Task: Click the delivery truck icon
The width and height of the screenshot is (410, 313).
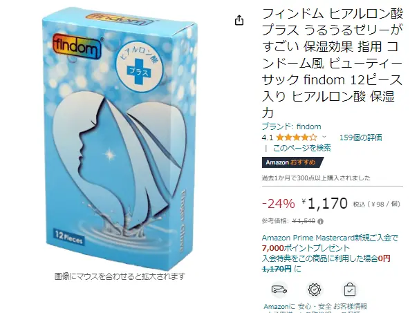Action: [279, 290]
